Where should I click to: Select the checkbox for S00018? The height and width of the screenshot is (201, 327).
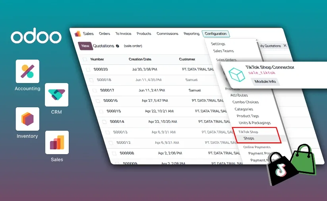click(x=91, y=80)
